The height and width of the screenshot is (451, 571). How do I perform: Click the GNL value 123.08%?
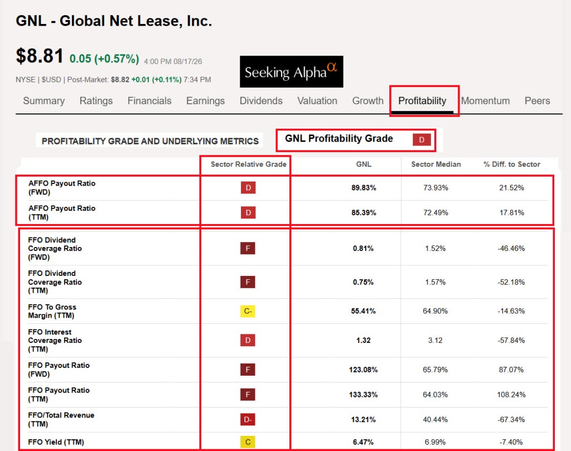pyautogui.click(x=364, y=370)
